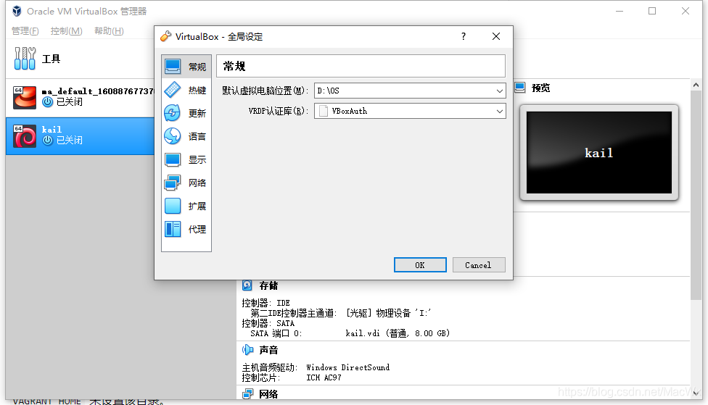This screenshot has height=405, width=708.
Task: Click the 预览 (Preview) monitor icon
Action: pos(520,88)
